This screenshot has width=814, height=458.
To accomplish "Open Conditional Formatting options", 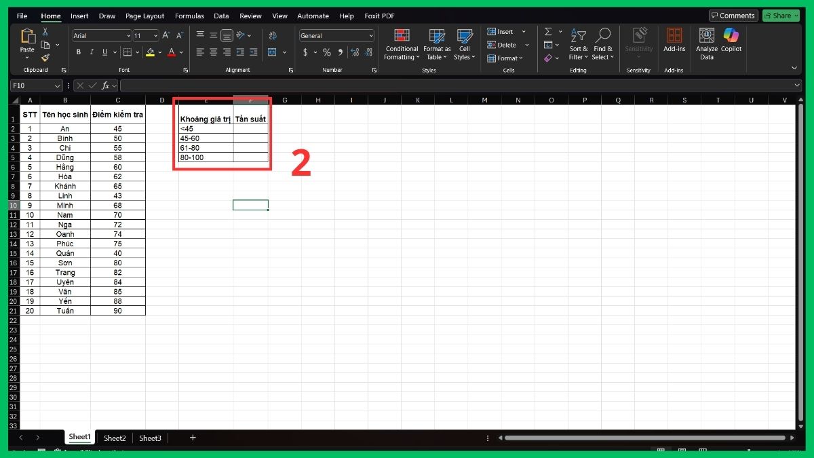I will click(401, 45).
